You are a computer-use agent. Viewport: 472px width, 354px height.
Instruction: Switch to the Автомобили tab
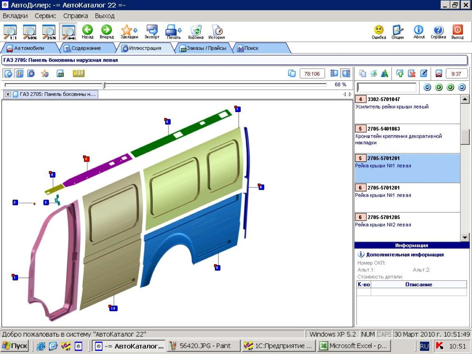click(29, 48)
